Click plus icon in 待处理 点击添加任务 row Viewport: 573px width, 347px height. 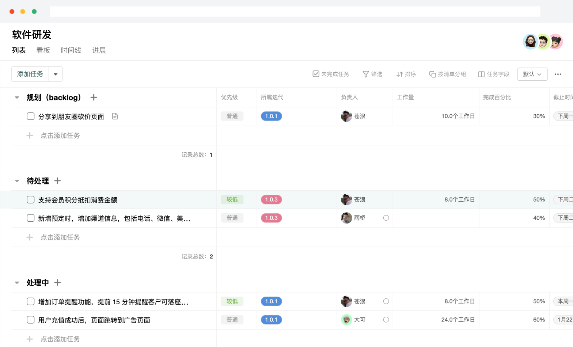[x=30, y=237]
